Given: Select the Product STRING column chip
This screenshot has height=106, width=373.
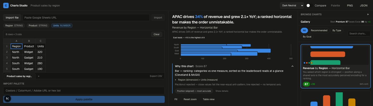Looking at the screenshot, I should click(38, 25).
